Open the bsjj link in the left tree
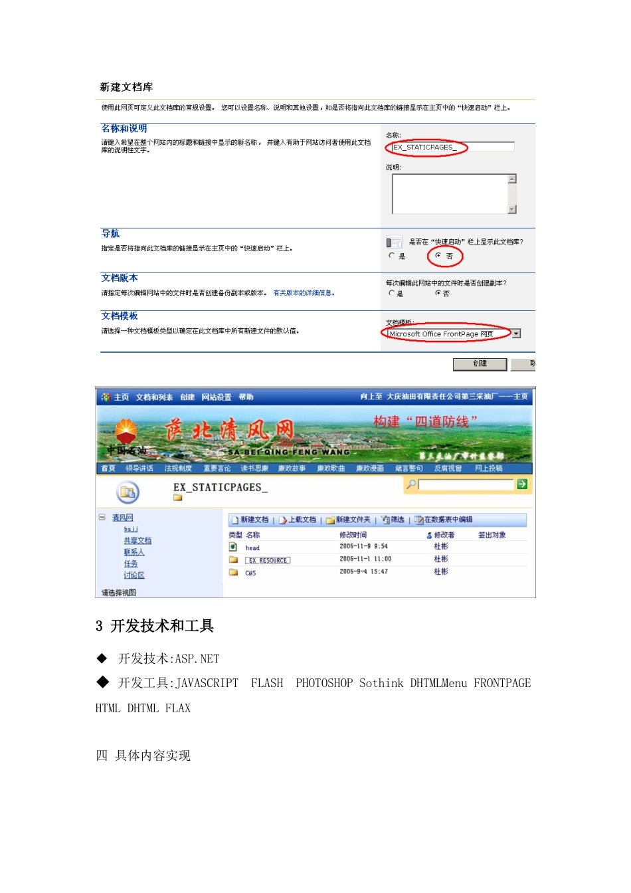 coord(131,529)
